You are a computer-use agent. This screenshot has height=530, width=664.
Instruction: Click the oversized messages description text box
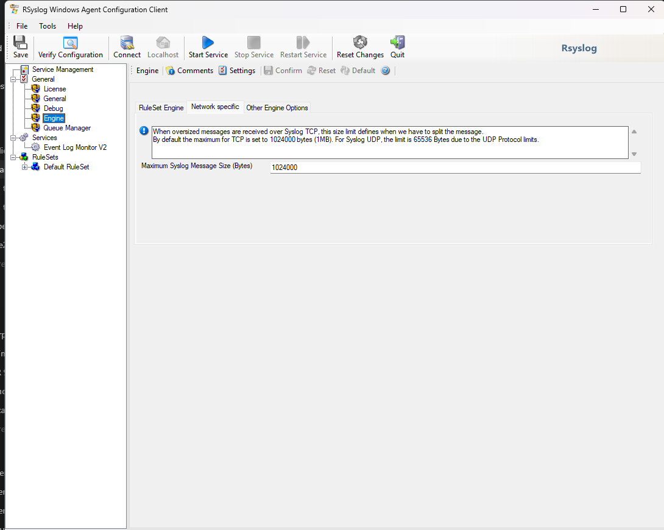(x=390, y=143)
